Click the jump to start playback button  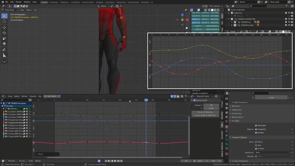point(106,161)
